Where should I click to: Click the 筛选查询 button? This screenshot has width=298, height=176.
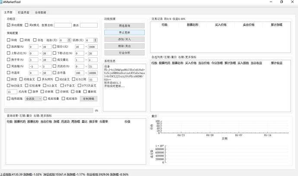point(124,25)
